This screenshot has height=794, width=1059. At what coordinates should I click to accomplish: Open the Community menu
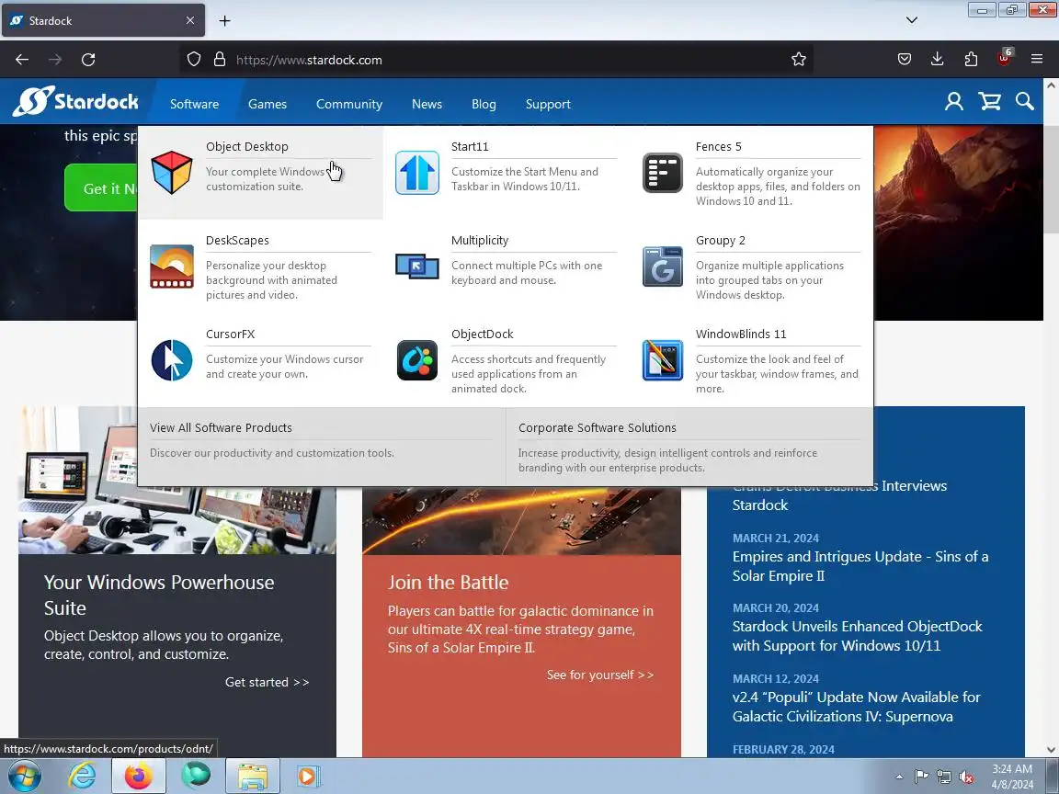tap(349, 104)
